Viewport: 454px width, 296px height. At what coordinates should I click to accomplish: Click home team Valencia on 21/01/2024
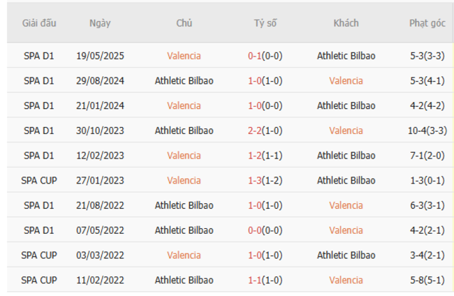coord(184,106)
